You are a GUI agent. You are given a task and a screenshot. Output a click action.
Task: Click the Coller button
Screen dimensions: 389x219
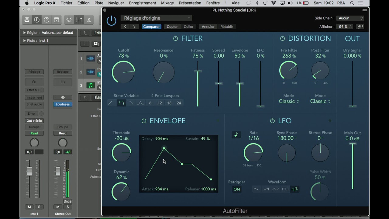(x=188, y=27)
